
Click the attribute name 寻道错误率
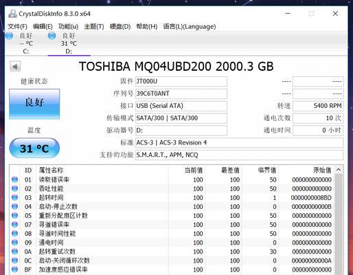coord(54,225)
